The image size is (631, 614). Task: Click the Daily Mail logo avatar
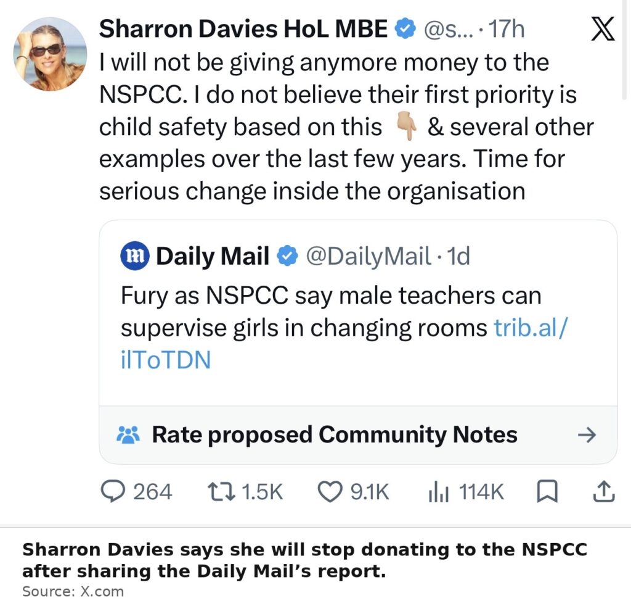(x=135, y=255)
